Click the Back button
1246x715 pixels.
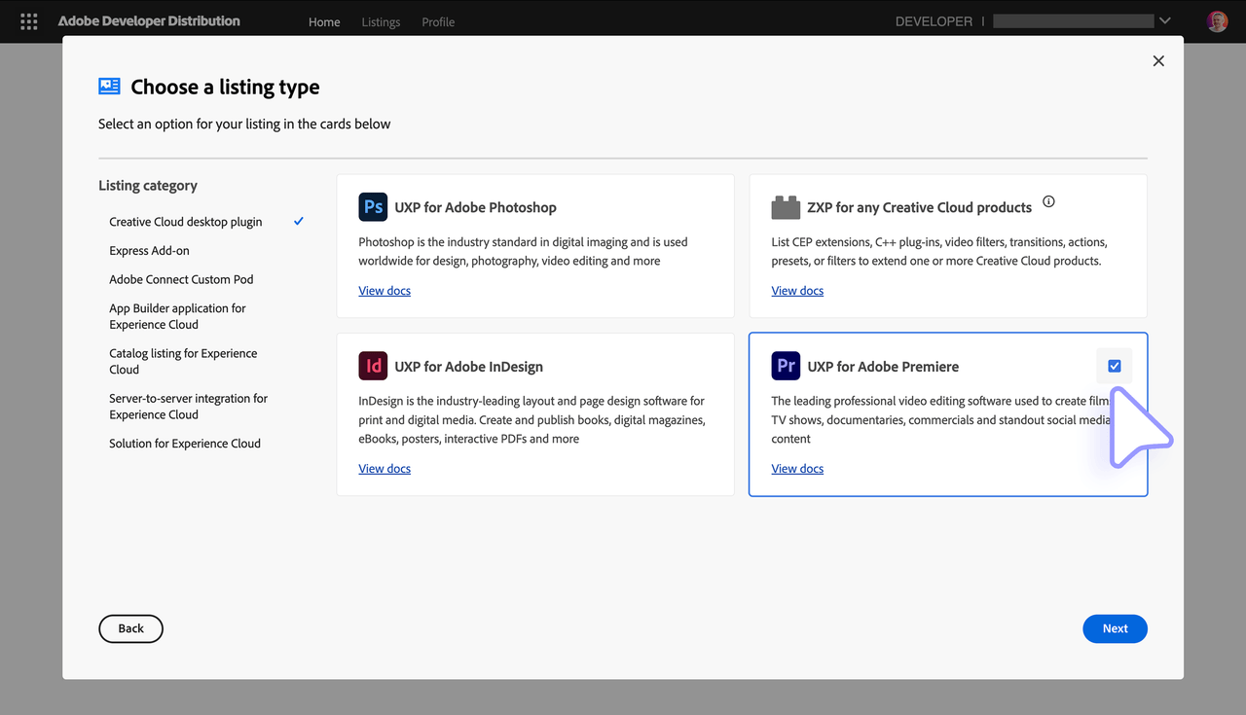130,628
